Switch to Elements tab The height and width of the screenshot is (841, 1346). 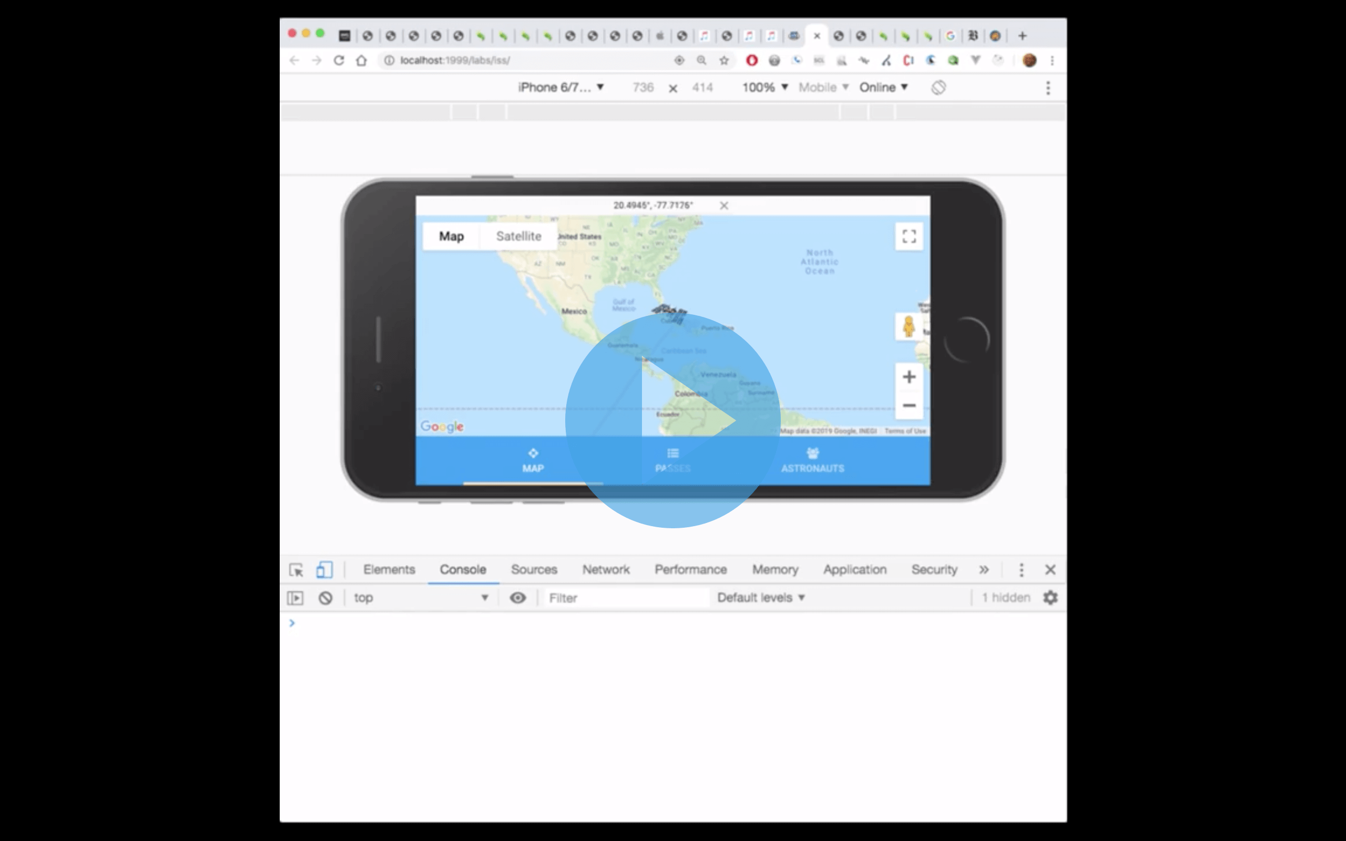pyautogui.click(x=389, y=570)
